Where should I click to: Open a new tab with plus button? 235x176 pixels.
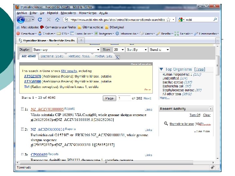(81, 40)
